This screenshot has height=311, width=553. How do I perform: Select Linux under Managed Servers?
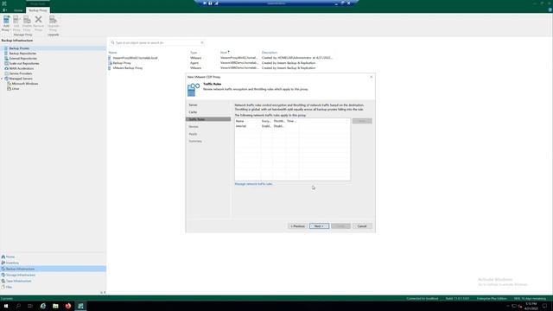point(16,88)
